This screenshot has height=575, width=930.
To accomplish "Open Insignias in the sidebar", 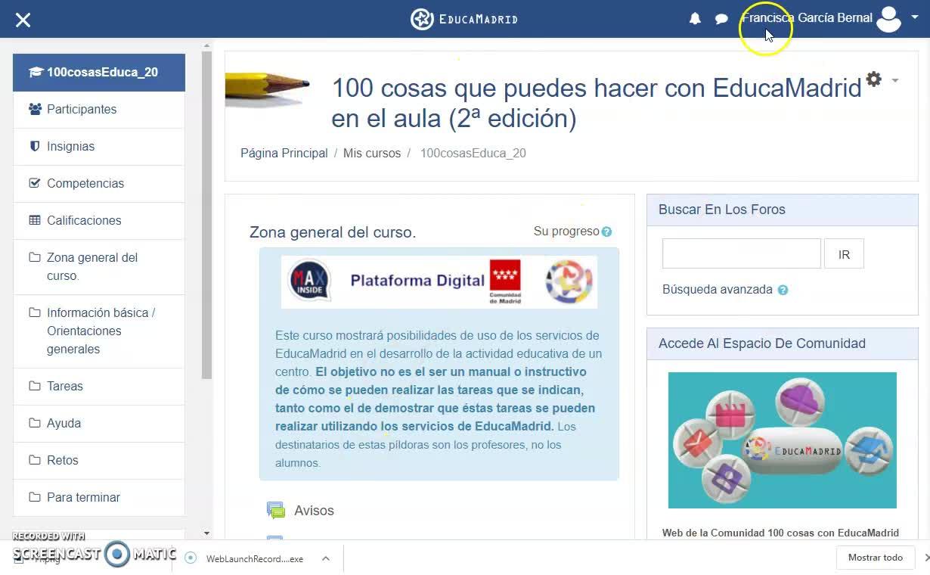I will pyautogui.click(x=99, y=147).
